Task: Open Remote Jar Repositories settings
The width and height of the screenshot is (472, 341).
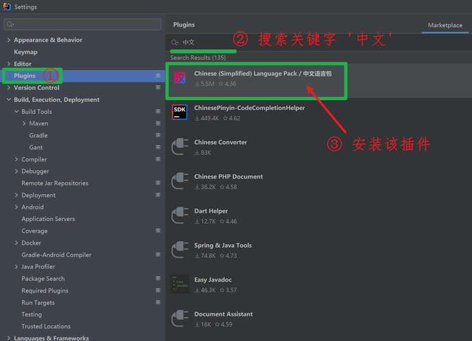Action: (x=55, y=183)
